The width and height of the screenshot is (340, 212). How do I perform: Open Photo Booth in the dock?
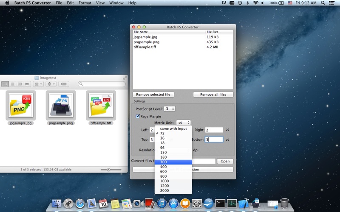(150, 204)
